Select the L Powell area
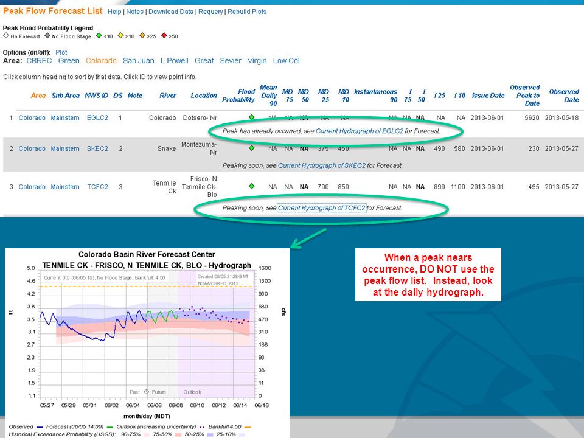This screenshot has width=584, height=438. click(175, 61)
